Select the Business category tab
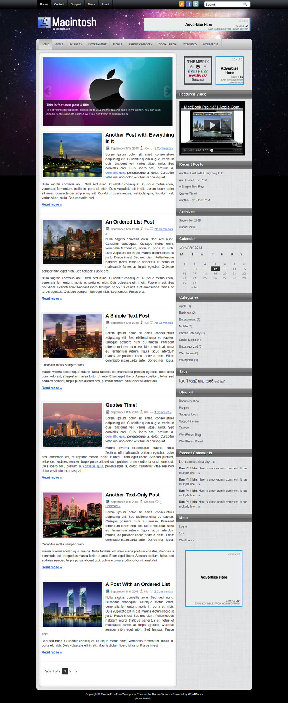Screen dimensions: 288x703 pyautogui.click(x=76, y=44)
